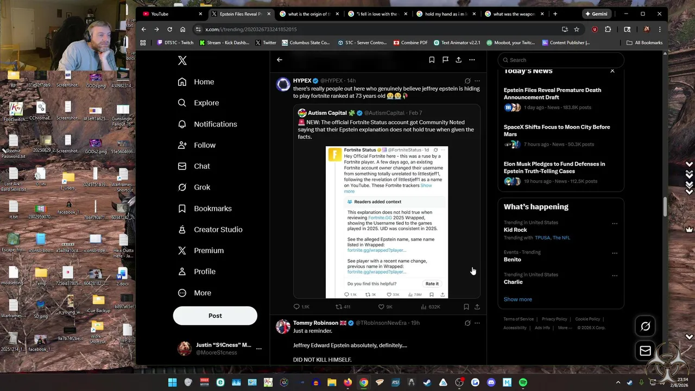The width and height of the screenshot is (695, 391).
Task: Open the Fortnite Status screenshot image
Action: click(x=387, y=222)
